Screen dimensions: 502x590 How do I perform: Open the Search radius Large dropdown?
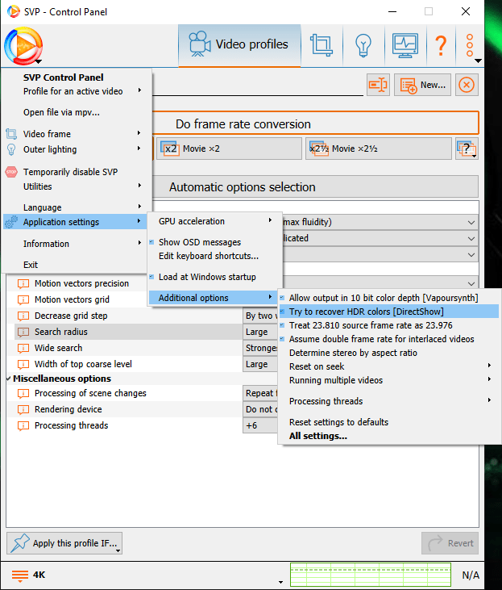[x=260, y=332]
